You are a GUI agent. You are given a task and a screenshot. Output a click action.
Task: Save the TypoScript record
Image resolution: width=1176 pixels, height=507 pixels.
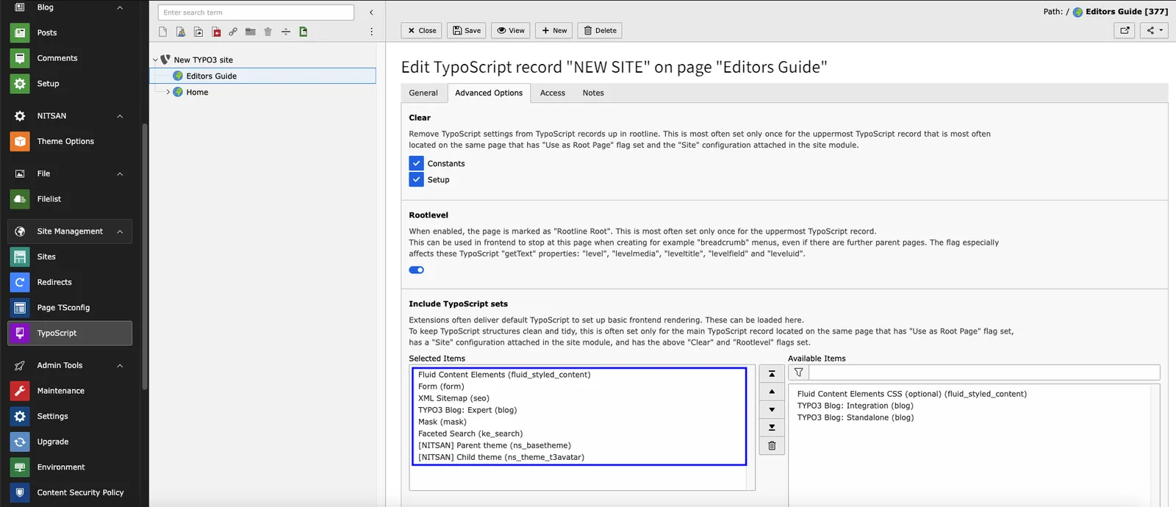point(467,30)
